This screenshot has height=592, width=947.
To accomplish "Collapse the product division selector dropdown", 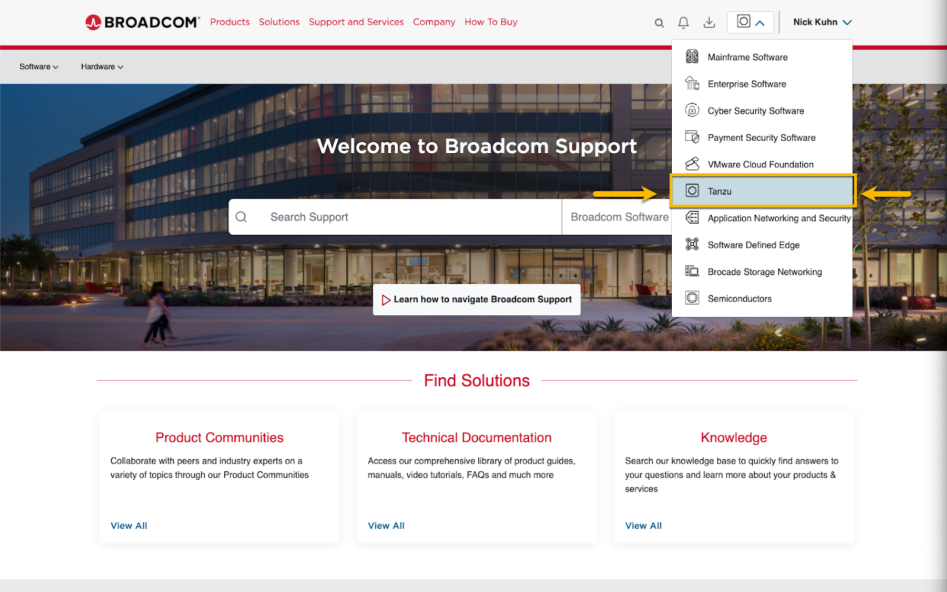I will click(750, 22).
